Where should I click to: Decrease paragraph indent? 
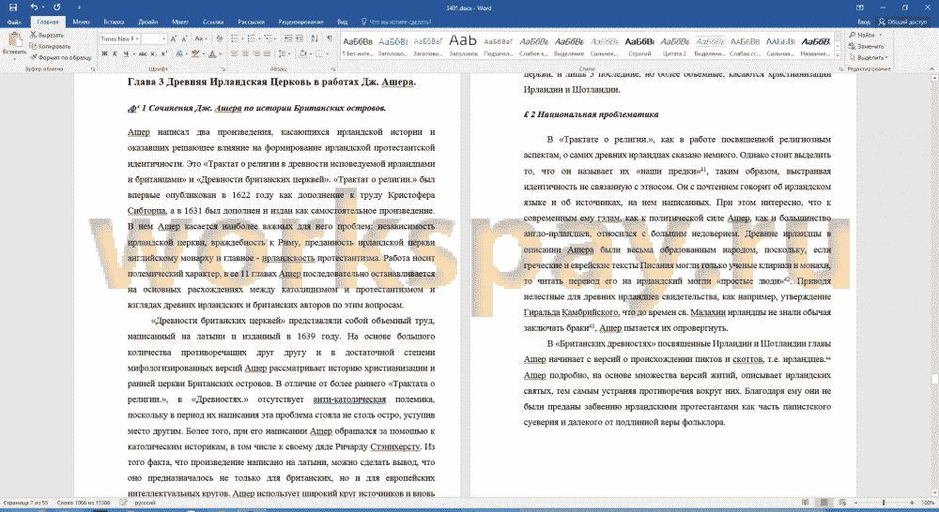pyautogui.click(x=288, y=38)
